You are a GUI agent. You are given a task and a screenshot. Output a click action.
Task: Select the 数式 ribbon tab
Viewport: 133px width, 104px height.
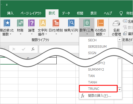pos(52,13)
